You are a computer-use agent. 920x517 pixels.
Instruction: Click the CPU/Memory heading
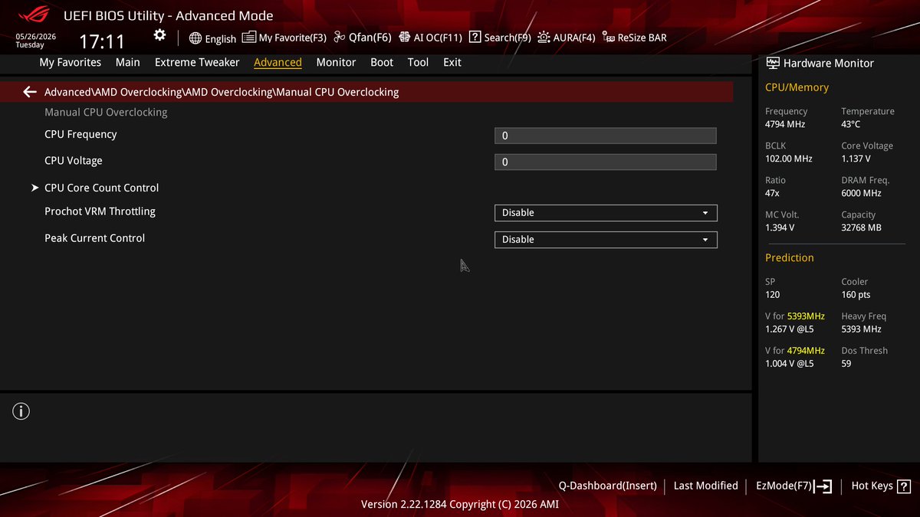[x=797, y=87]
